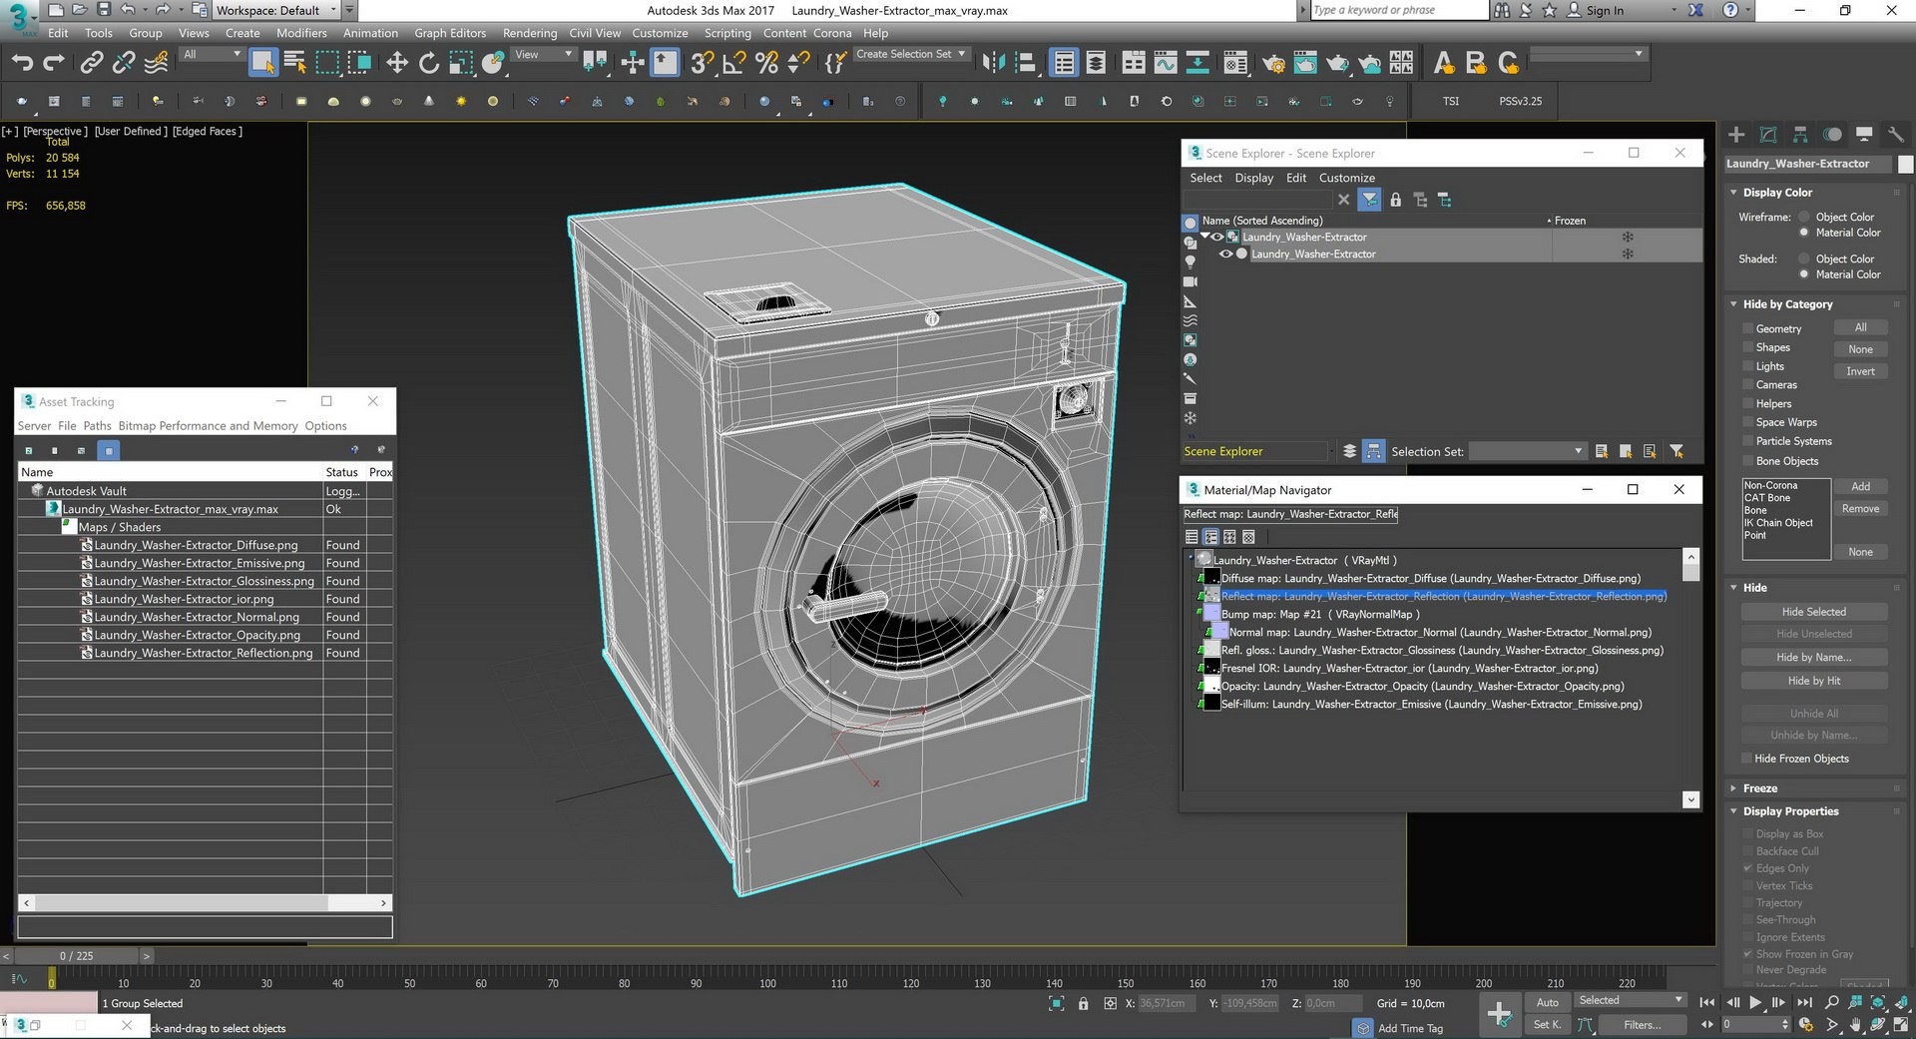Screen dimensions: 1916x1039
Task: Toggle eye visibility of Laundry_Washer-Extractor child object
Action: (1225, 254)
